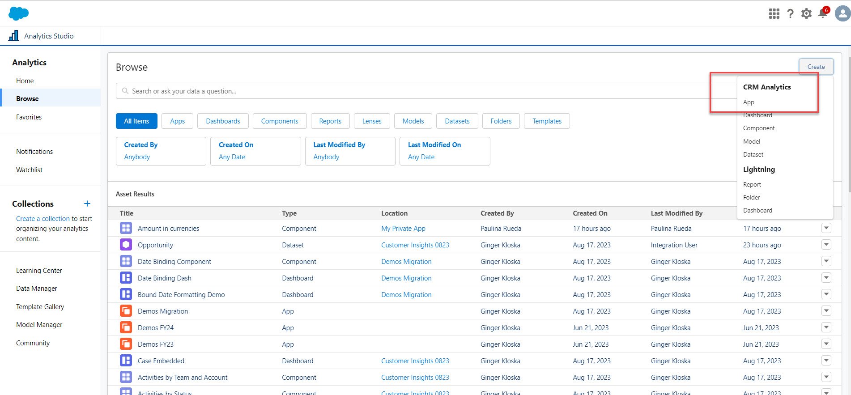Click the Opportunity dataset icon
Viewport: 851px width, 395px height.
pyautogui.click(x=126, y=245)
